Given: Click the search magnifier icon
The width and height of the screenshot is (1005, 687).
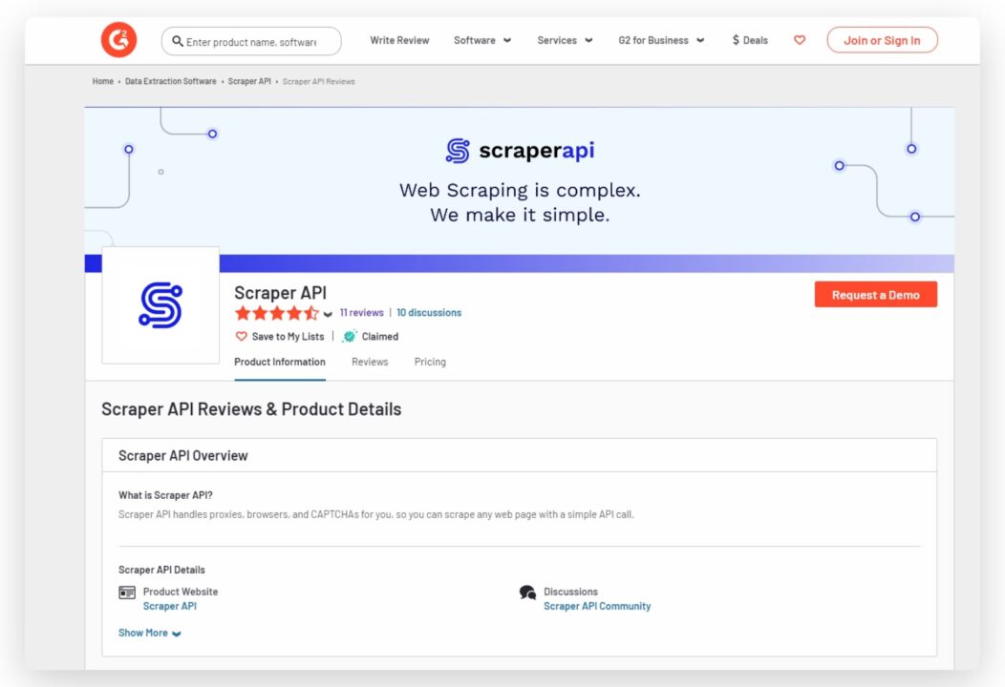Looking at the screenshot, I should (x=178, y=41).
